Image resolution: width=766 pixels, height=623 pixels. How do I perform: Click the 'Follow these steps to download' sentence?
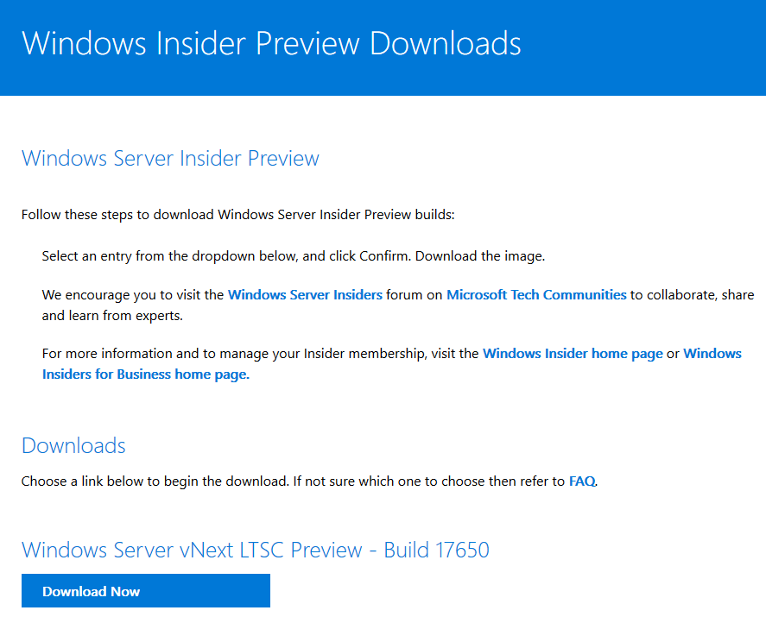tap(237, 215)
